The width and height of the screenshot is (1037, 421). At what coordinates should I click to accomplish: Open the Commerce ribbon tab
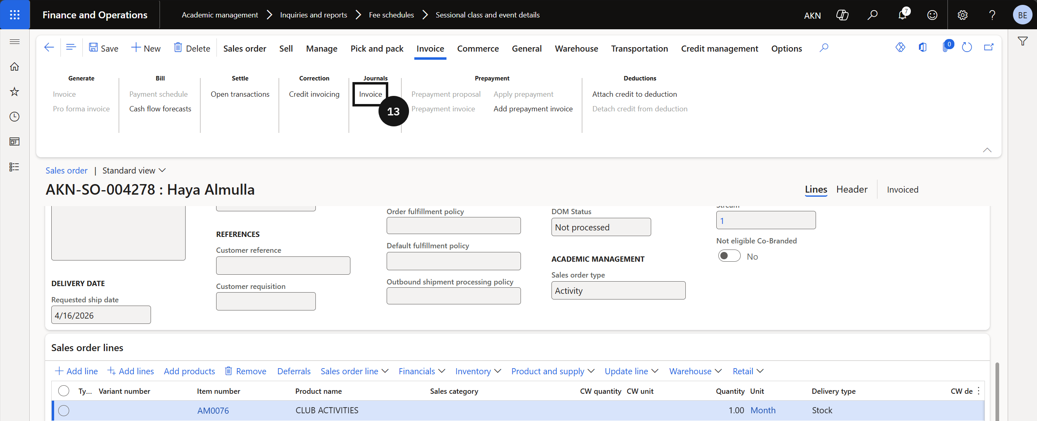point(478,48)
